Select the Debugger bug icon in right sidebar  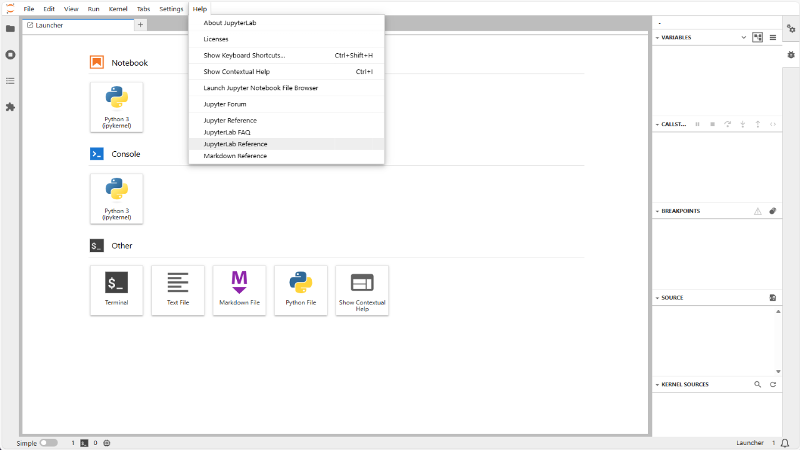(x=791, y=55)
